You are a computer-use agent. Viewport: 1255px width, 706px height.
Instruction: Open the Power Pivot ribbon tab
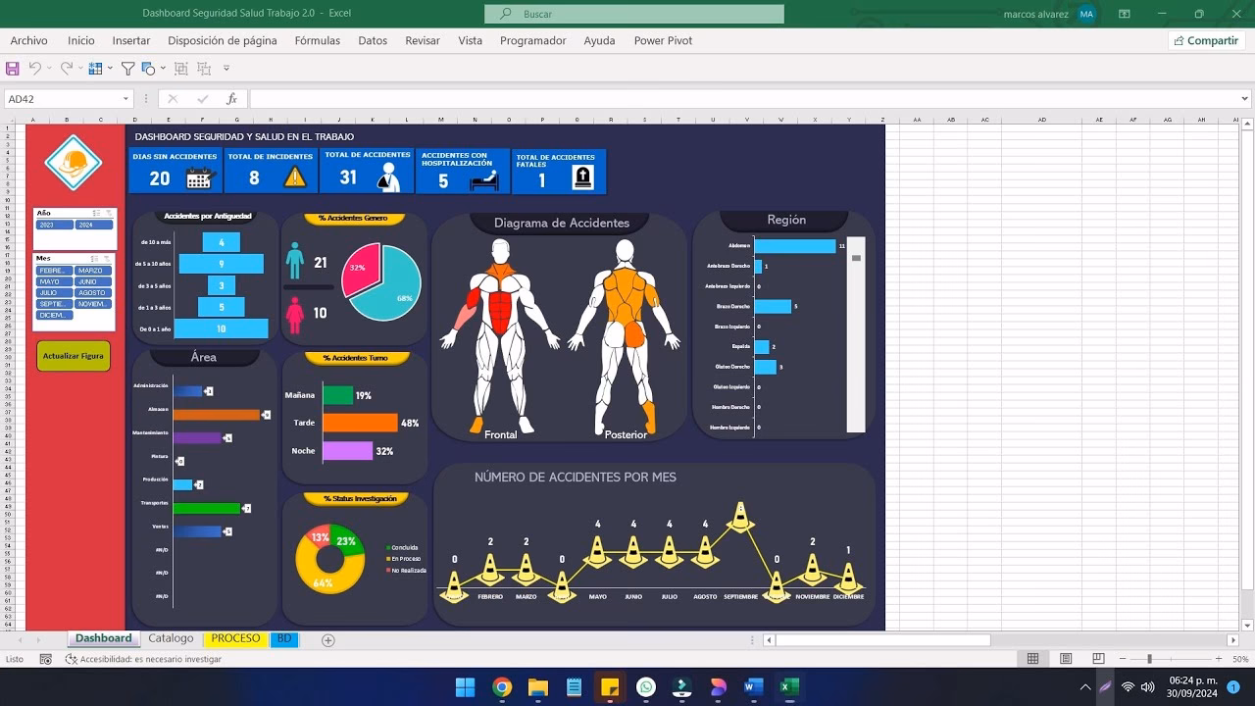[x=663, y=40]
